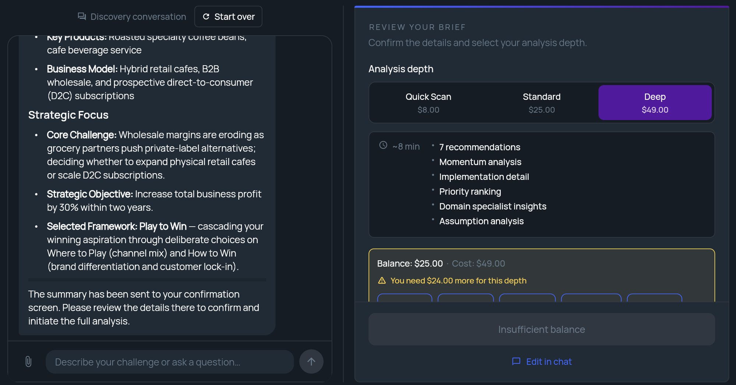736x385 pixels.
Task: Click 'You need $24.00 more for this depth'
Action: click(459, 281)
